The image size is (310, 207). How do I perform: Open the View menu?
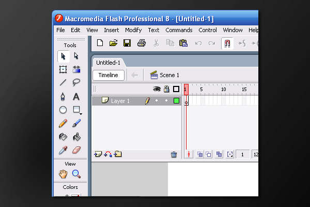[92, 30]
